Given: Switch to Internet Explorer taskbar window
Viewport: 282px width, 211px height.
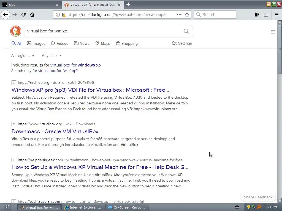Looking at the screenshot, I should click(x=83, y=207).
